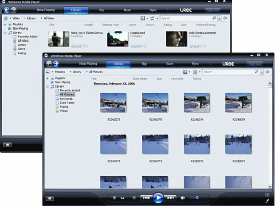Switch to the Rip tab in Pictures window
This screenshot has height=206, width=275.
[144, 64]
